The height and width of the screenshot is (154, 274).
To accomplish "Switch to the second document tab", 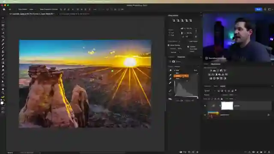I will (74, 14).
